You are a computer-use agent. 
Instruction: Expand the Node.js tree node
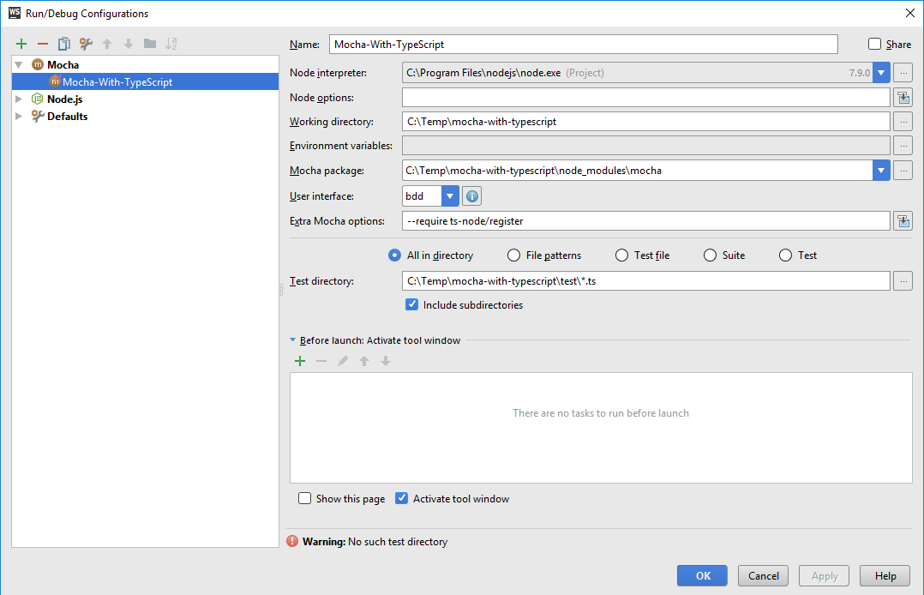[19, 99]
